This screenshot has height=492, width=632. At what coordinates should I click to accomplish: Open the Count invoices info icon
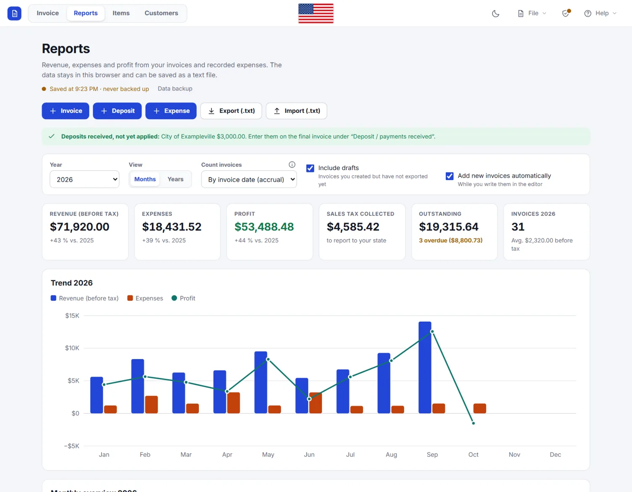[x=292, y=165]
